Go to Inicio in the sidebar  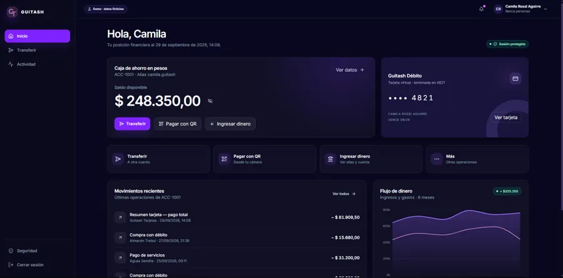(x=38, y=36)
